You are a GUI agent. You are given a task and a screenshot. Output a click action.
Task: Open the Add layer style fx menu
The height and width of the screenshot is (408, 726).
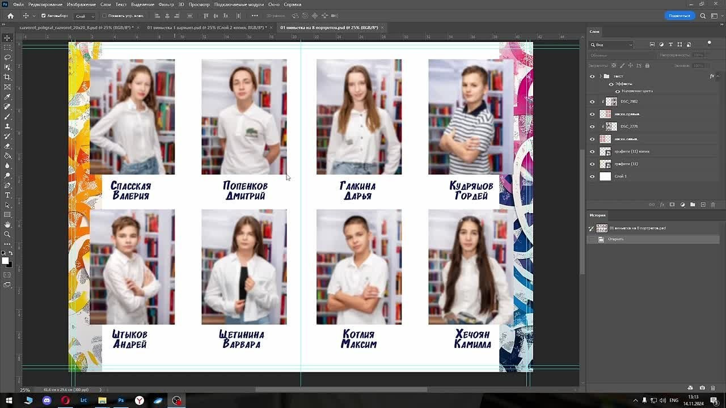pyautogui.click(x=661, y=205)
